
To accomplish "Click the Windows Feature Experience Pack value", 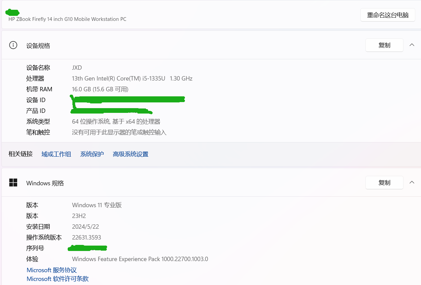I will 140,259.
